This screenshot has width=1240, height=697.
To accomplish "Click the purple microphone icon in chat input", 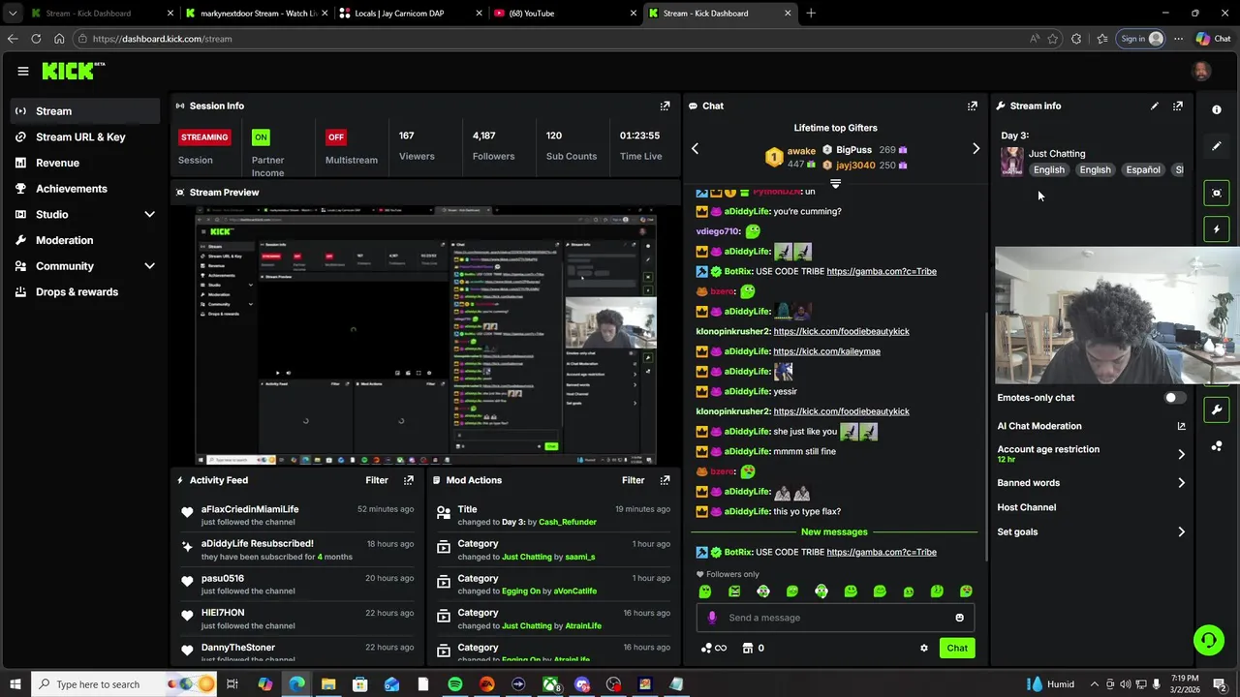I will (x=712, y=618).
